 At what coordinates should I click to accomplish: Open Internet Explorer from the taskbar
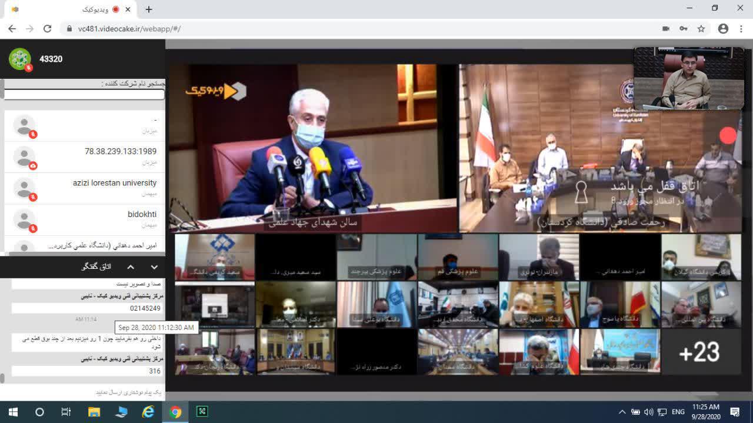148,411
